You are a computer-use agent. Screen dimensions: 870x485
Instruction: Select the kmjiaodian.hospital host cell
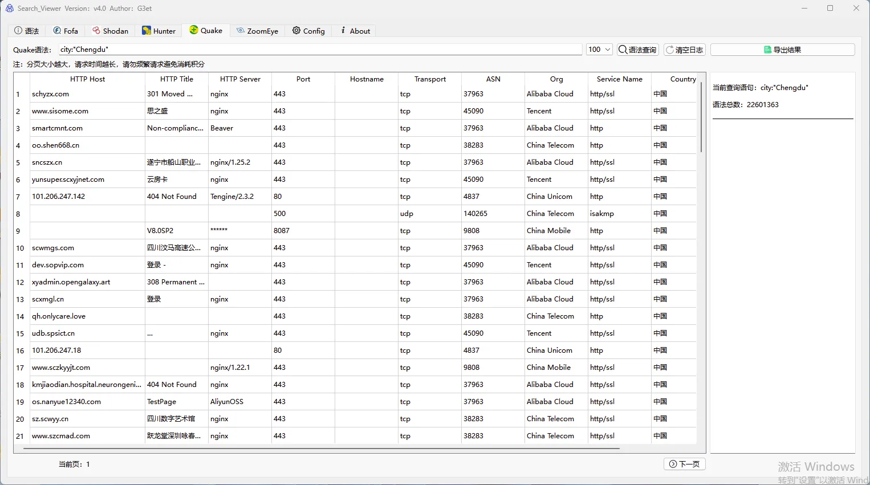click(x=87, y=385)
